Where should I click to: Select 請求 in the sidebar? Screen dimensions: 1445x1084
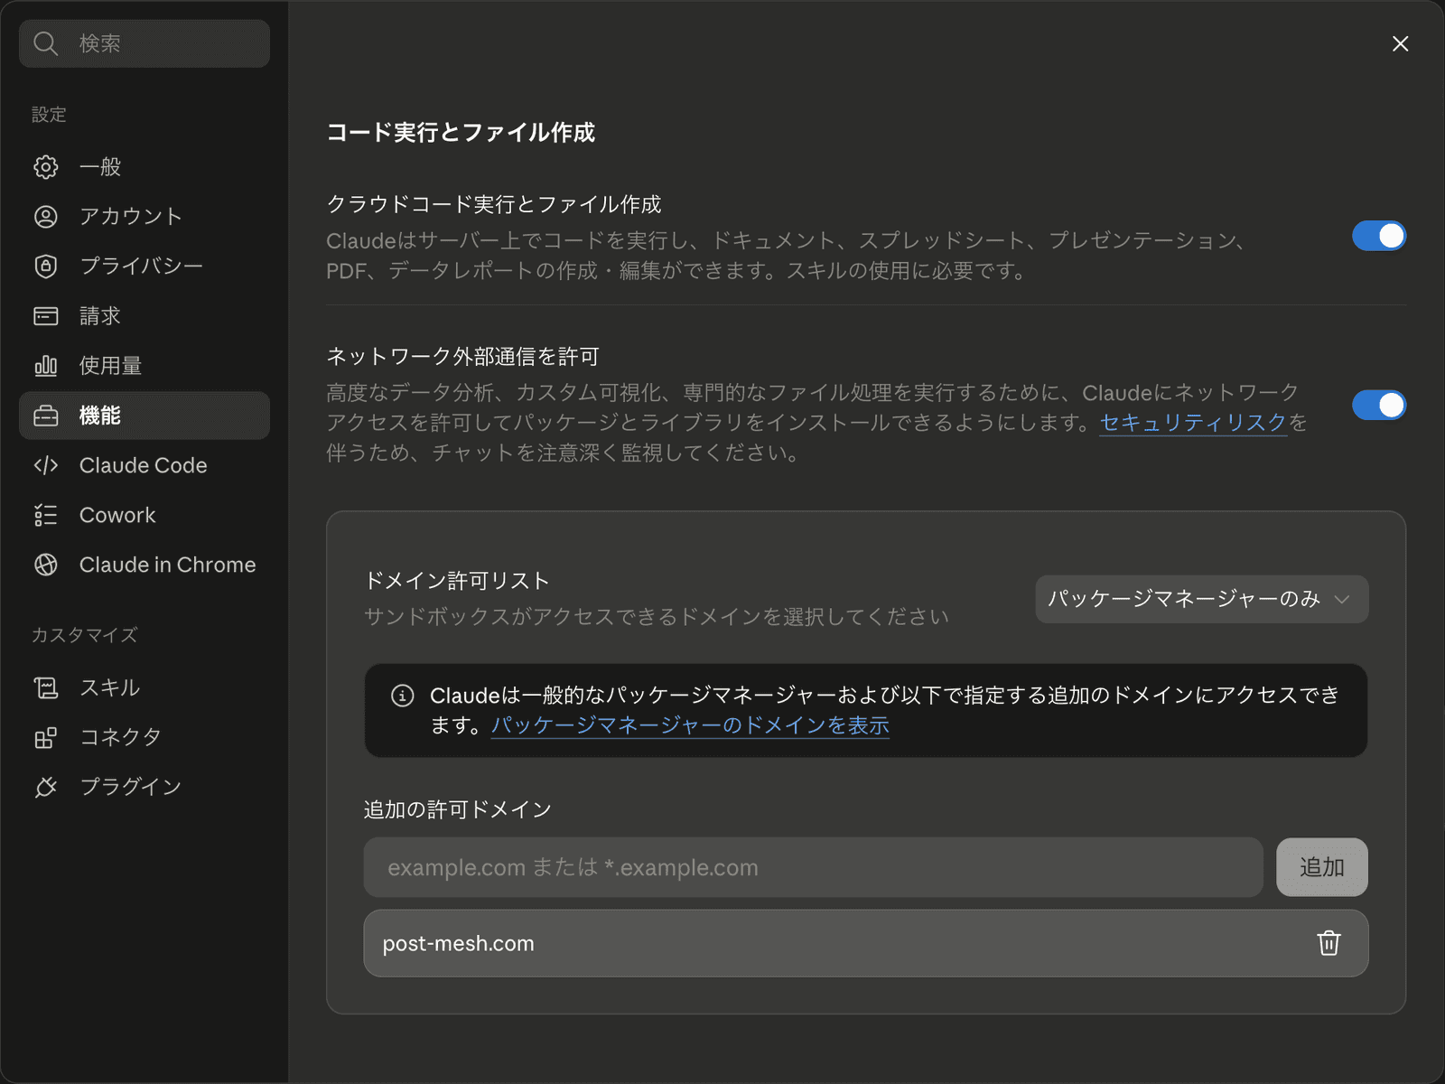144,316
